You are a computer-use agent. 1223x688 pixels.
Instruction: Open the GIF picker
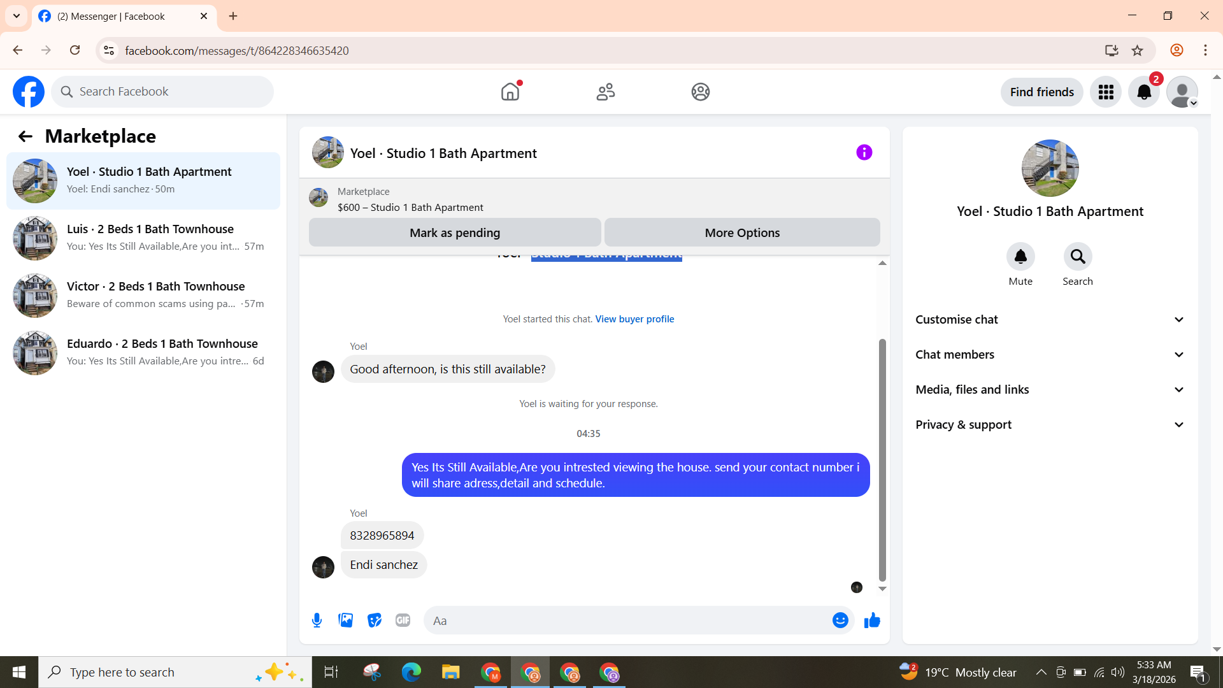[x=403, y=620]
